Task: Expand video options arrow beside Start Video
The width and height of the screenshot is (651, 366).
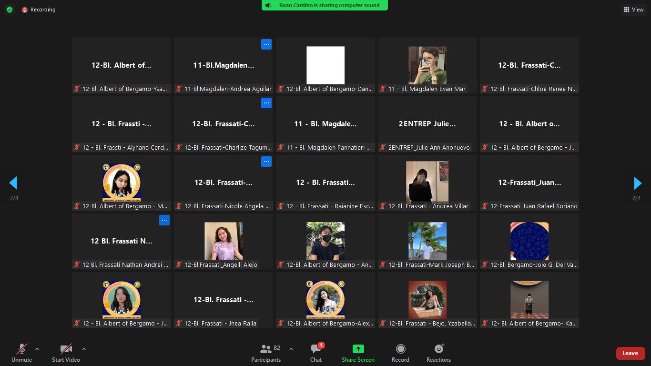Action: click(x=84, y=349)
